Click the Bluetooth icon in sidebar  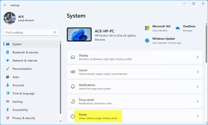pyautogui.click(x=8, y=52)
